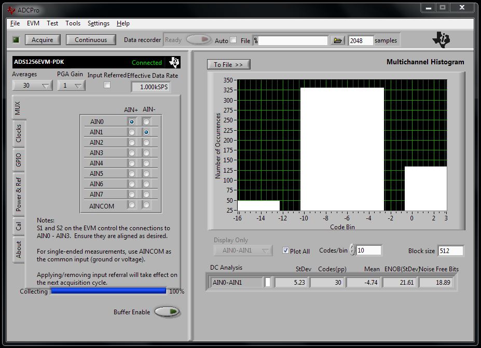481x348 pixels.
Task: Click the ADCPro application icon in title bar
Action: pos(11,10)
